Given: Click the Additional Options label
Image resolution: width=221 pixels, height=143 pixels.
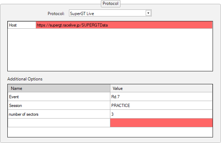Looking at the screenshot, I should click(x=25, y=79).
